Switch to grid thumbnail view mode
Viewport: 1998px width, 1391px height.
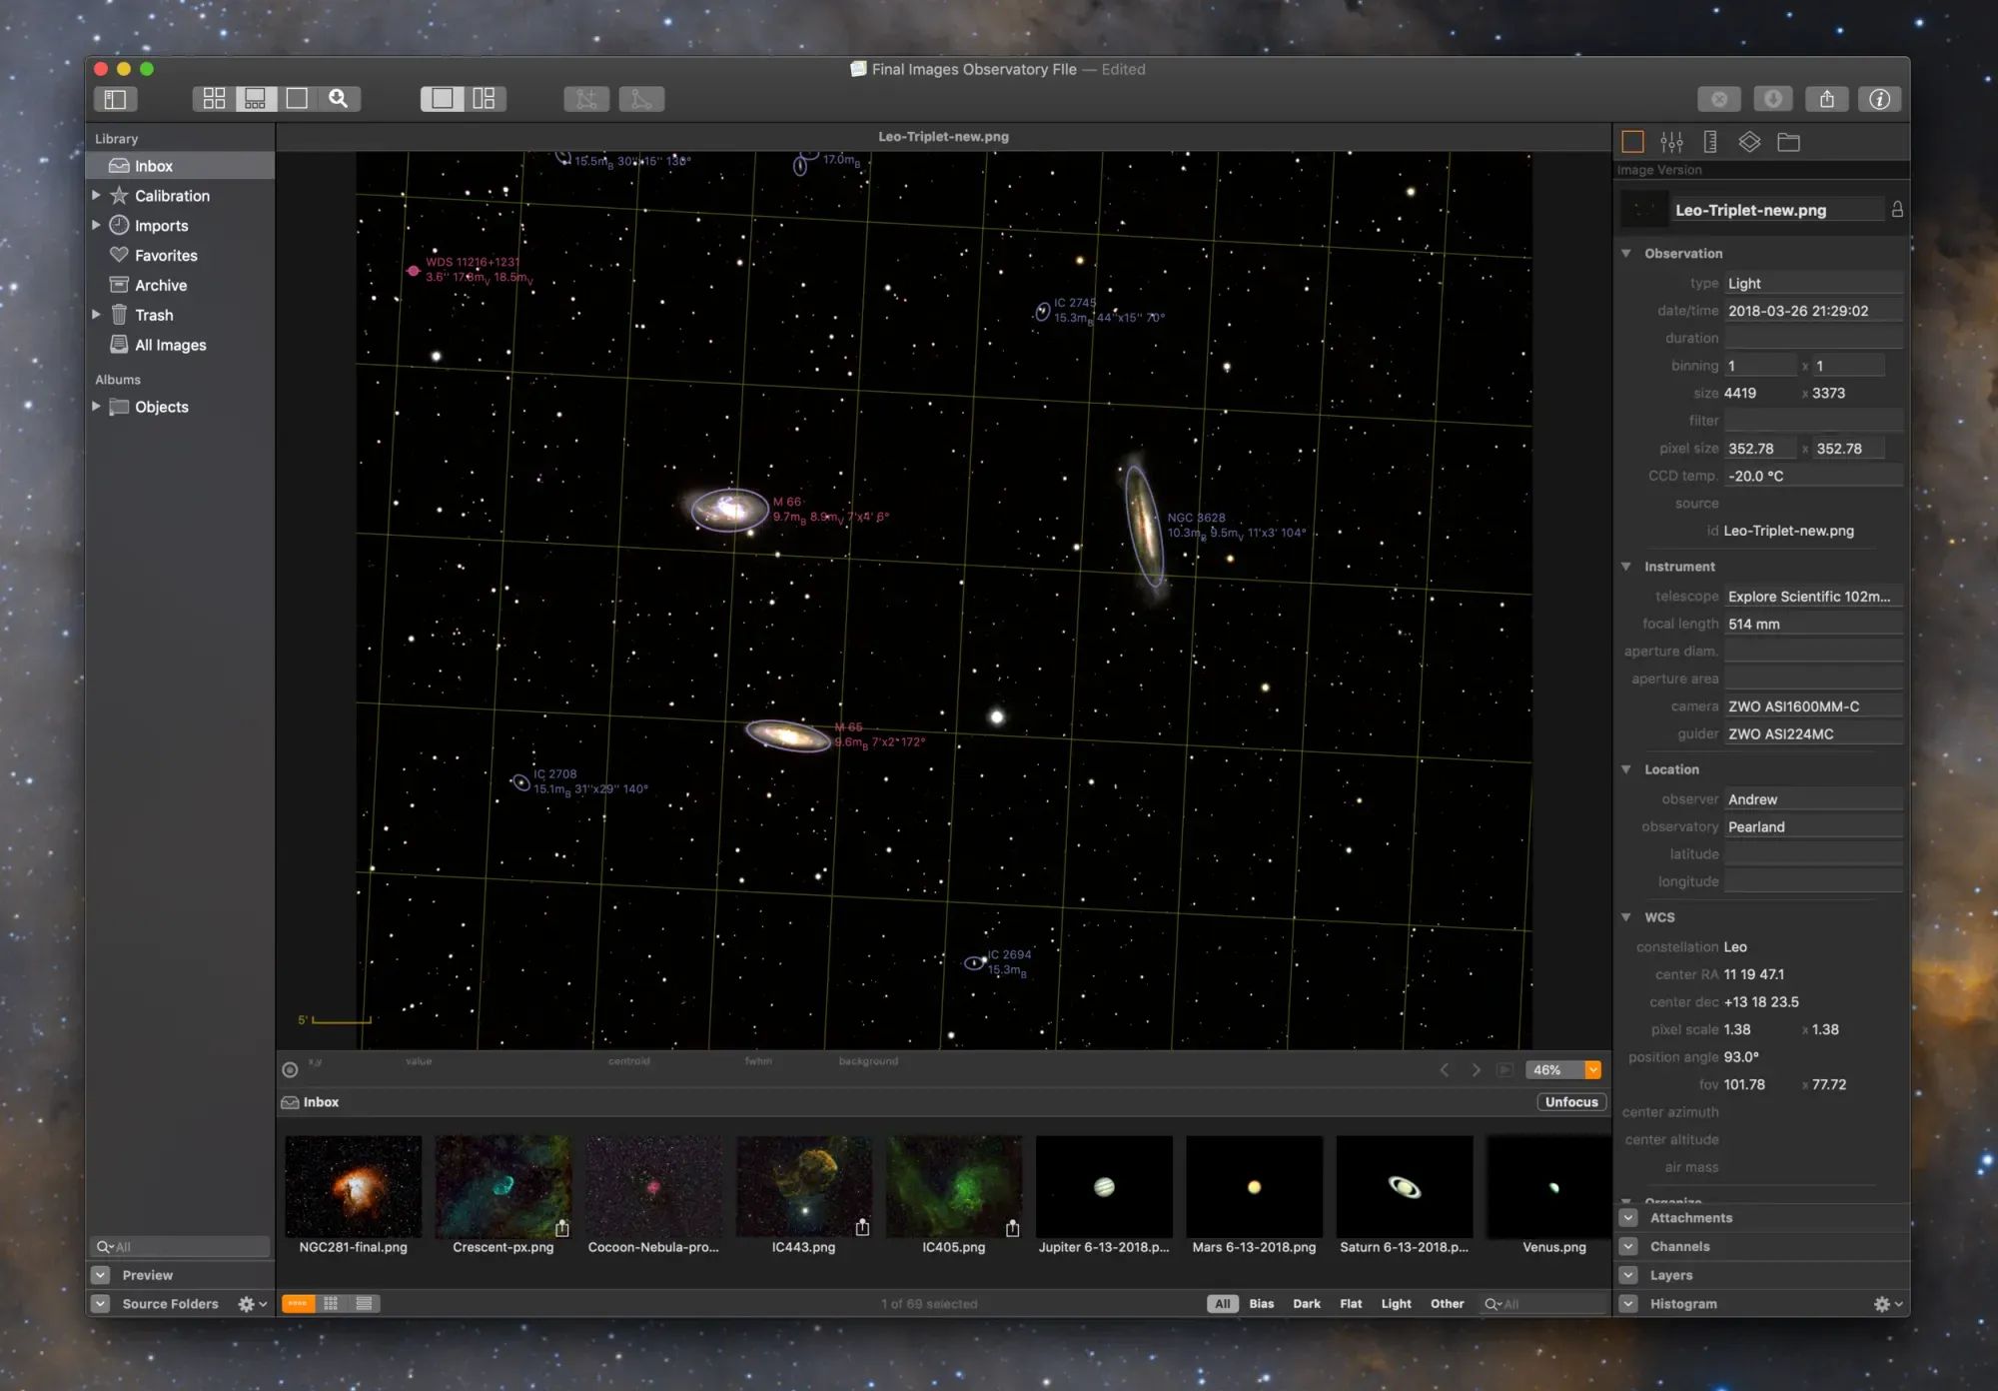(x=212, y=98)
